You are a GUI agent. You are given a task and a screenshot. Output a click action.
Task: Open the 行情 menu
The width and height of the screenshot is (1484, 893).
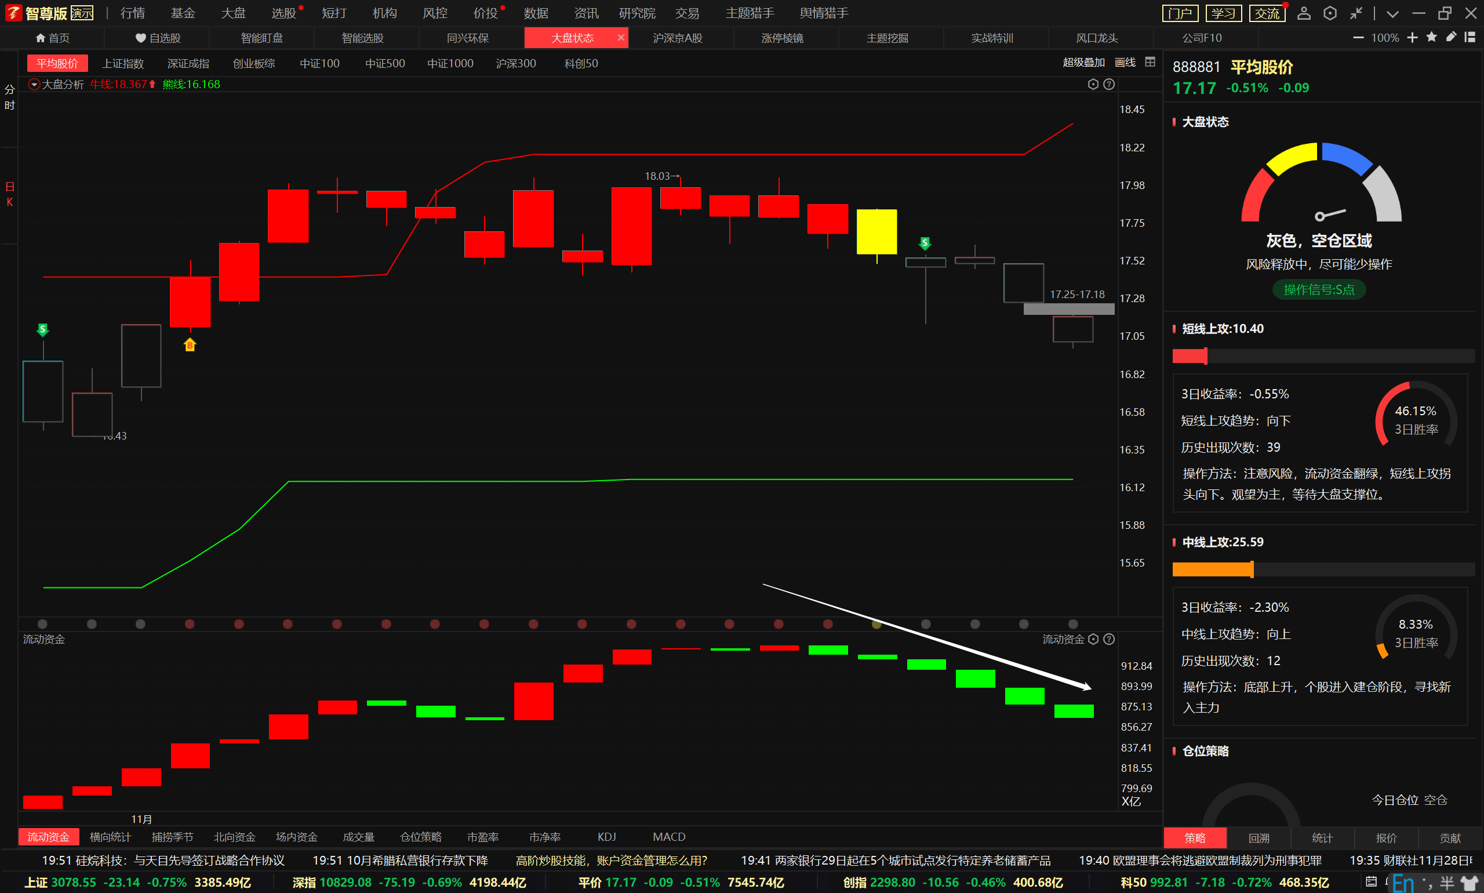click(x=132, y=13)
